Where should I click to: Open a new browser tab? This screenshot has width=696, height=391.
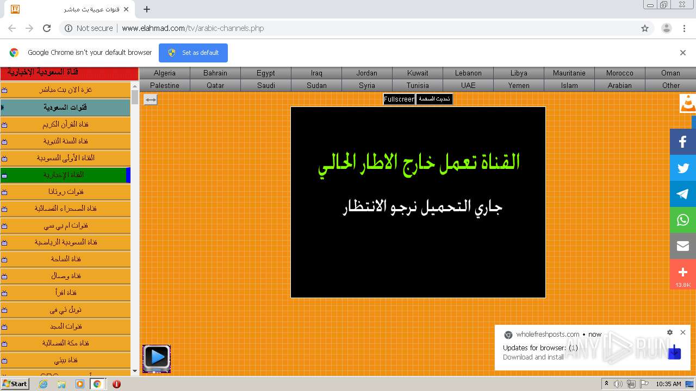[x=147, y=9]
